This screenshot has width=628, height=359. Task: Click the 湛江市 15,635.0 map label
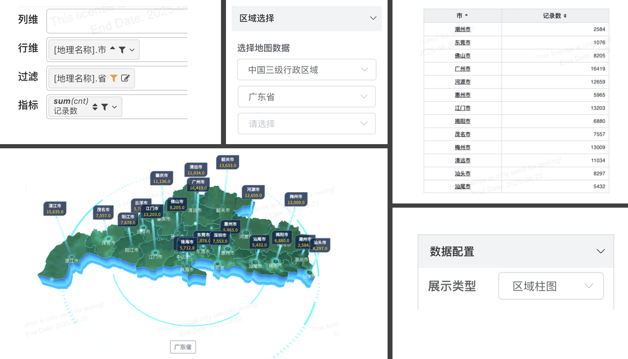tap(55, 209)
